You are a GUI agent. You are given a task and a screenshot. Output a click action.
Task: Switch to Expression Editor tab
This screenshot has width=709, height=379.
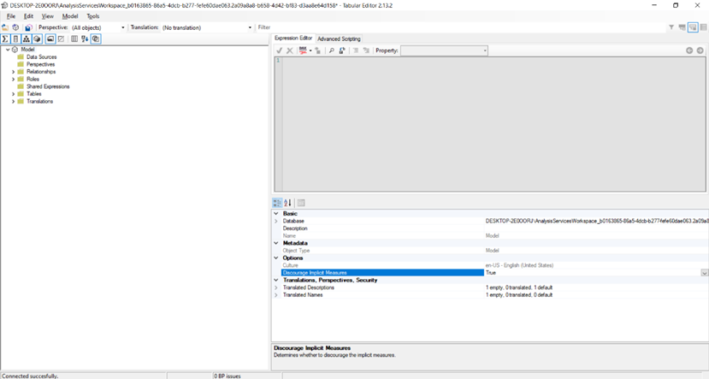pyautogui.click(x=293, y=38)
